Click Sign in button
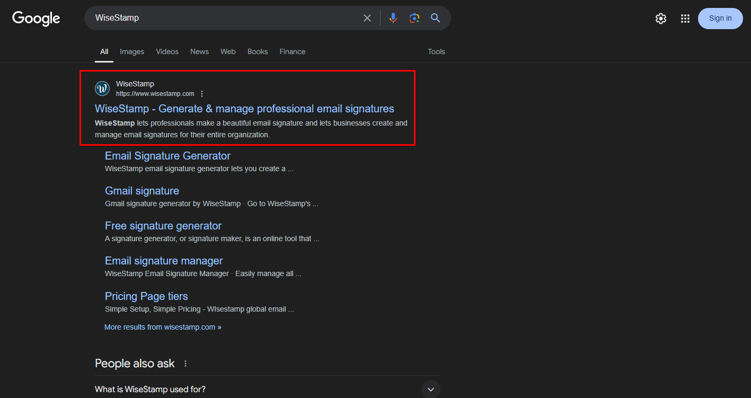Screen dimensions: 751x398 (720, 19)
